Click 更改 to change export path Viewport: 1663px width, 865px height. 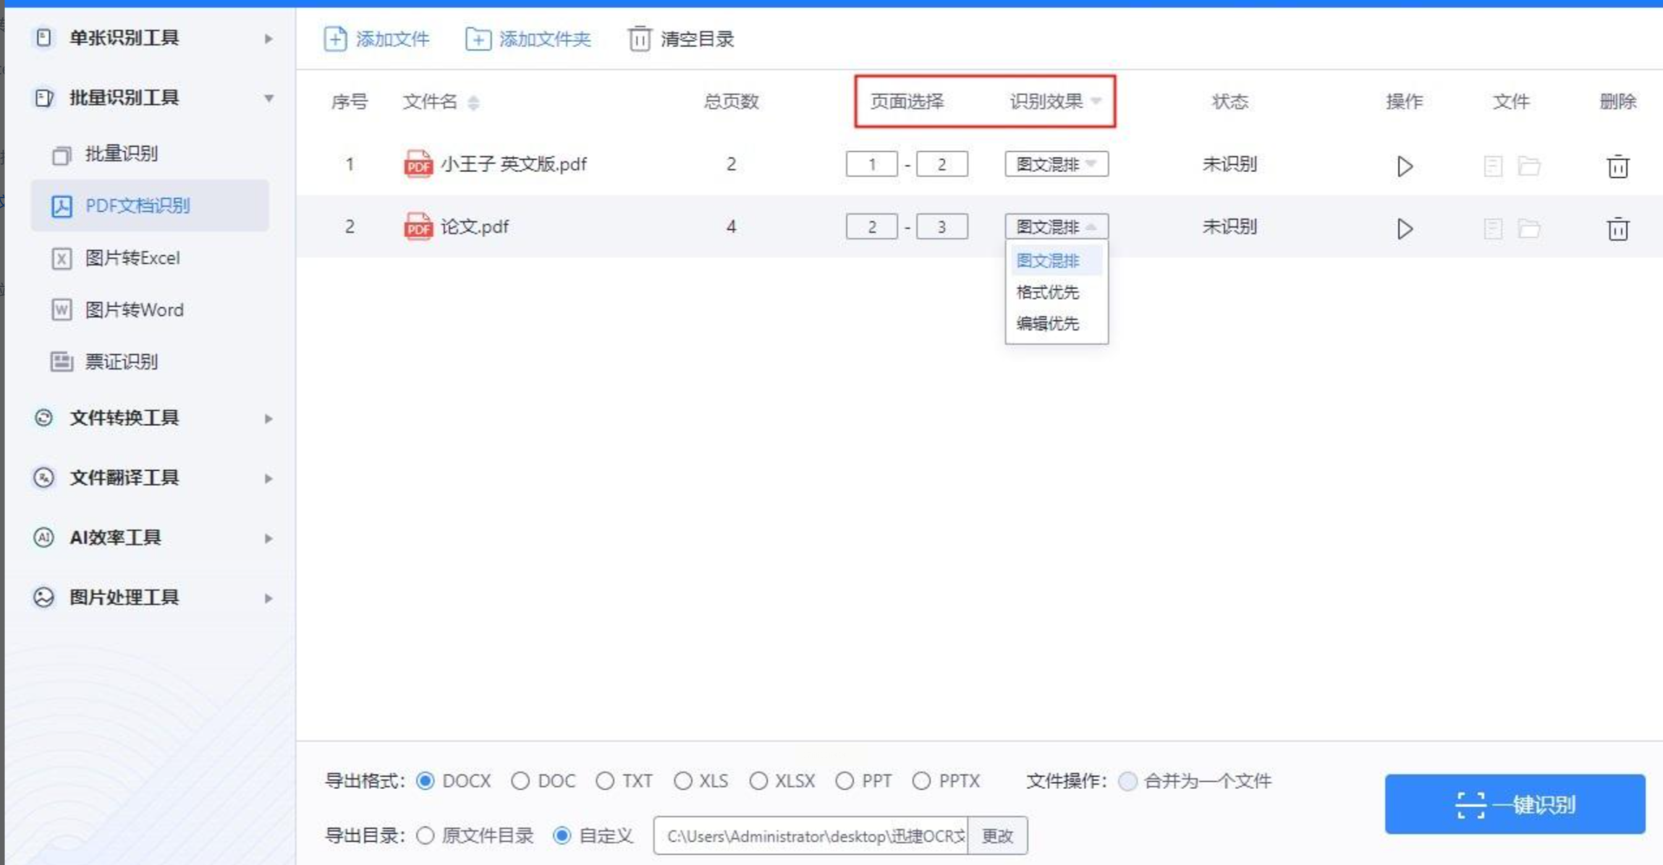click(997, 836)
